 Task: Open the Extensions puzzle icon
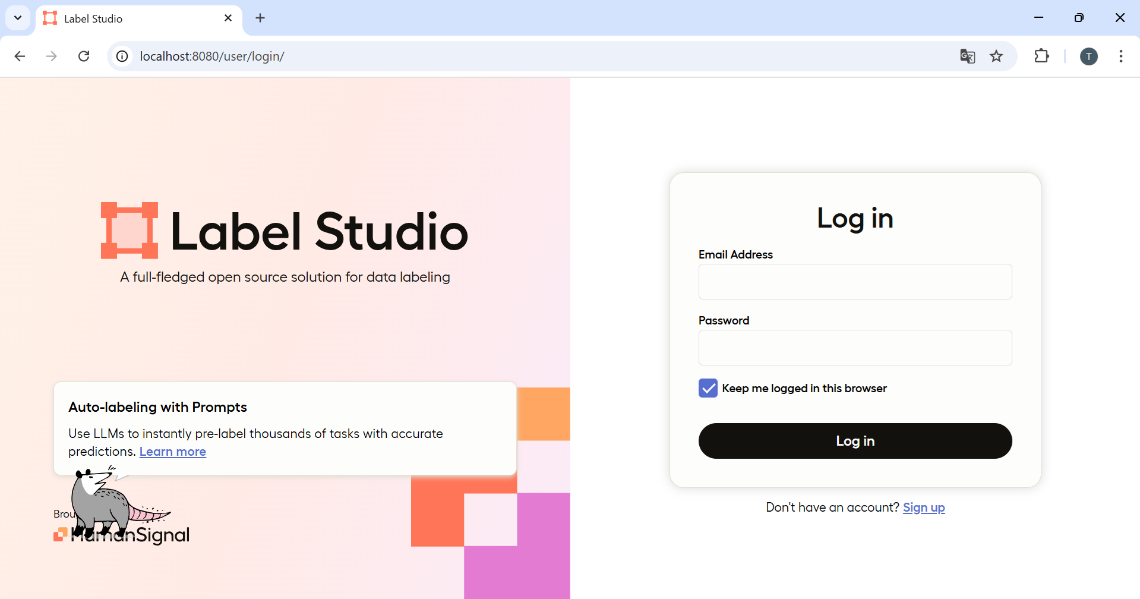1041,56
